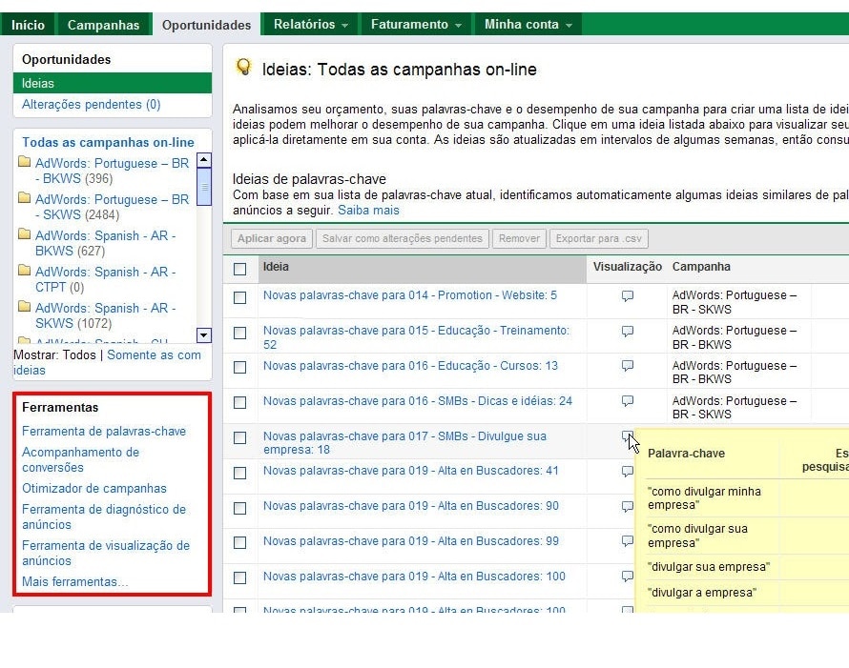Open the Ferramenta de palavras-chave link
Screen dimensions: 849x668
point(104,432)
